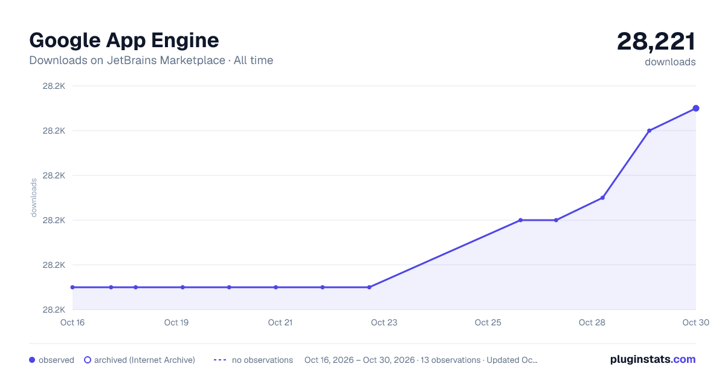Click the subtitle 'Downloads on JetBrains Marketplace · All time'

(x=151, y=60)
